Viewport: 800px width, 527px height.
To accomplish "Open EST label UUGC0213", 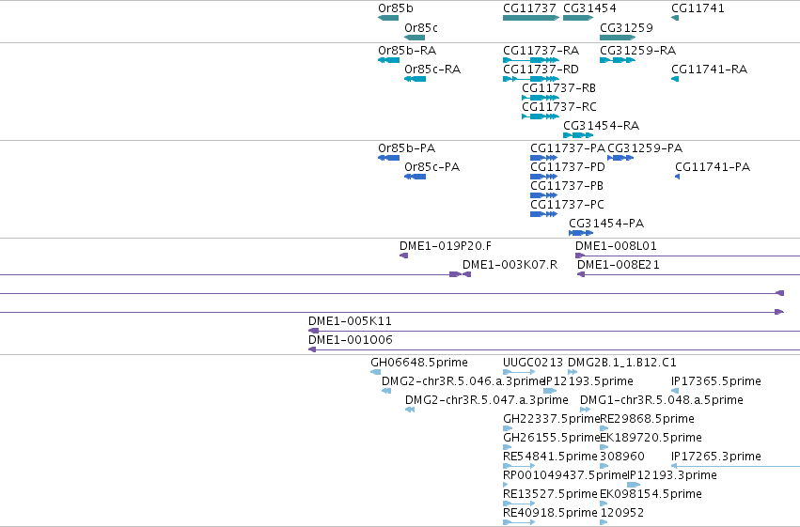I will point(533,363).
